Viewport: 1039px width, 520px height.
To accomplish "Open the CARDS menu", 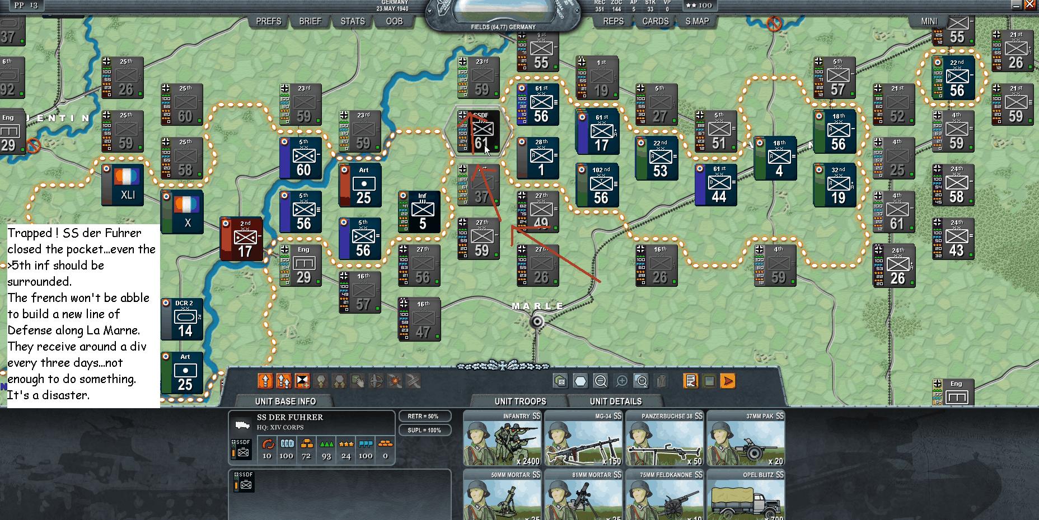I will point(656,21).
